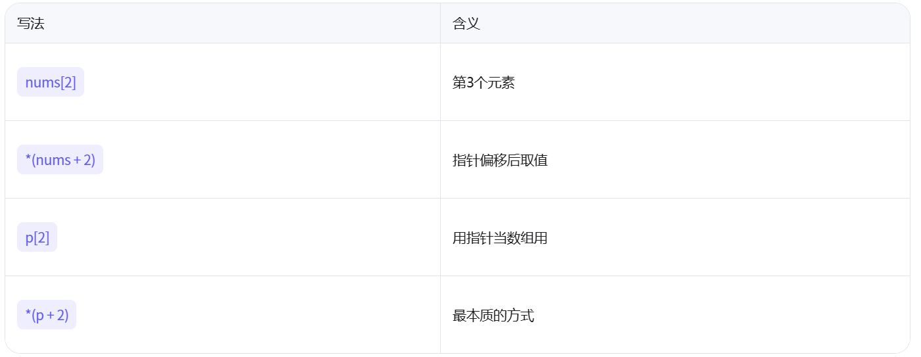
Task: Select the *(p + 2) code chip
Action: point(47,315)
